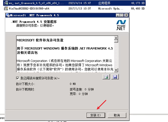Click the save license terms floppy icon
Viewport: 168px width, 122px height.
115,77
